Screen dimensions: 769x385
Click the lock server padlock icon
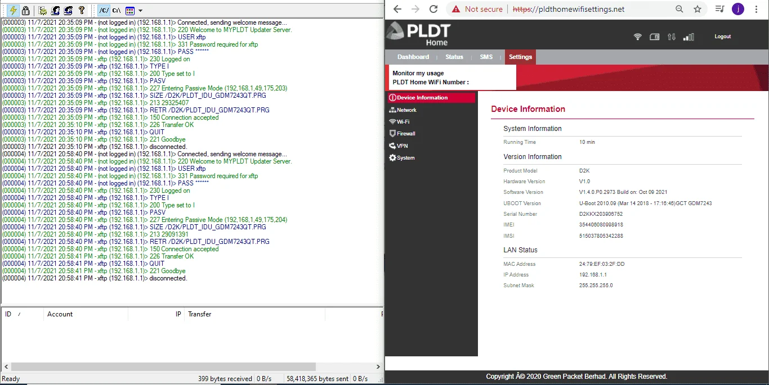pyautogui.click(x=25, y=10)
